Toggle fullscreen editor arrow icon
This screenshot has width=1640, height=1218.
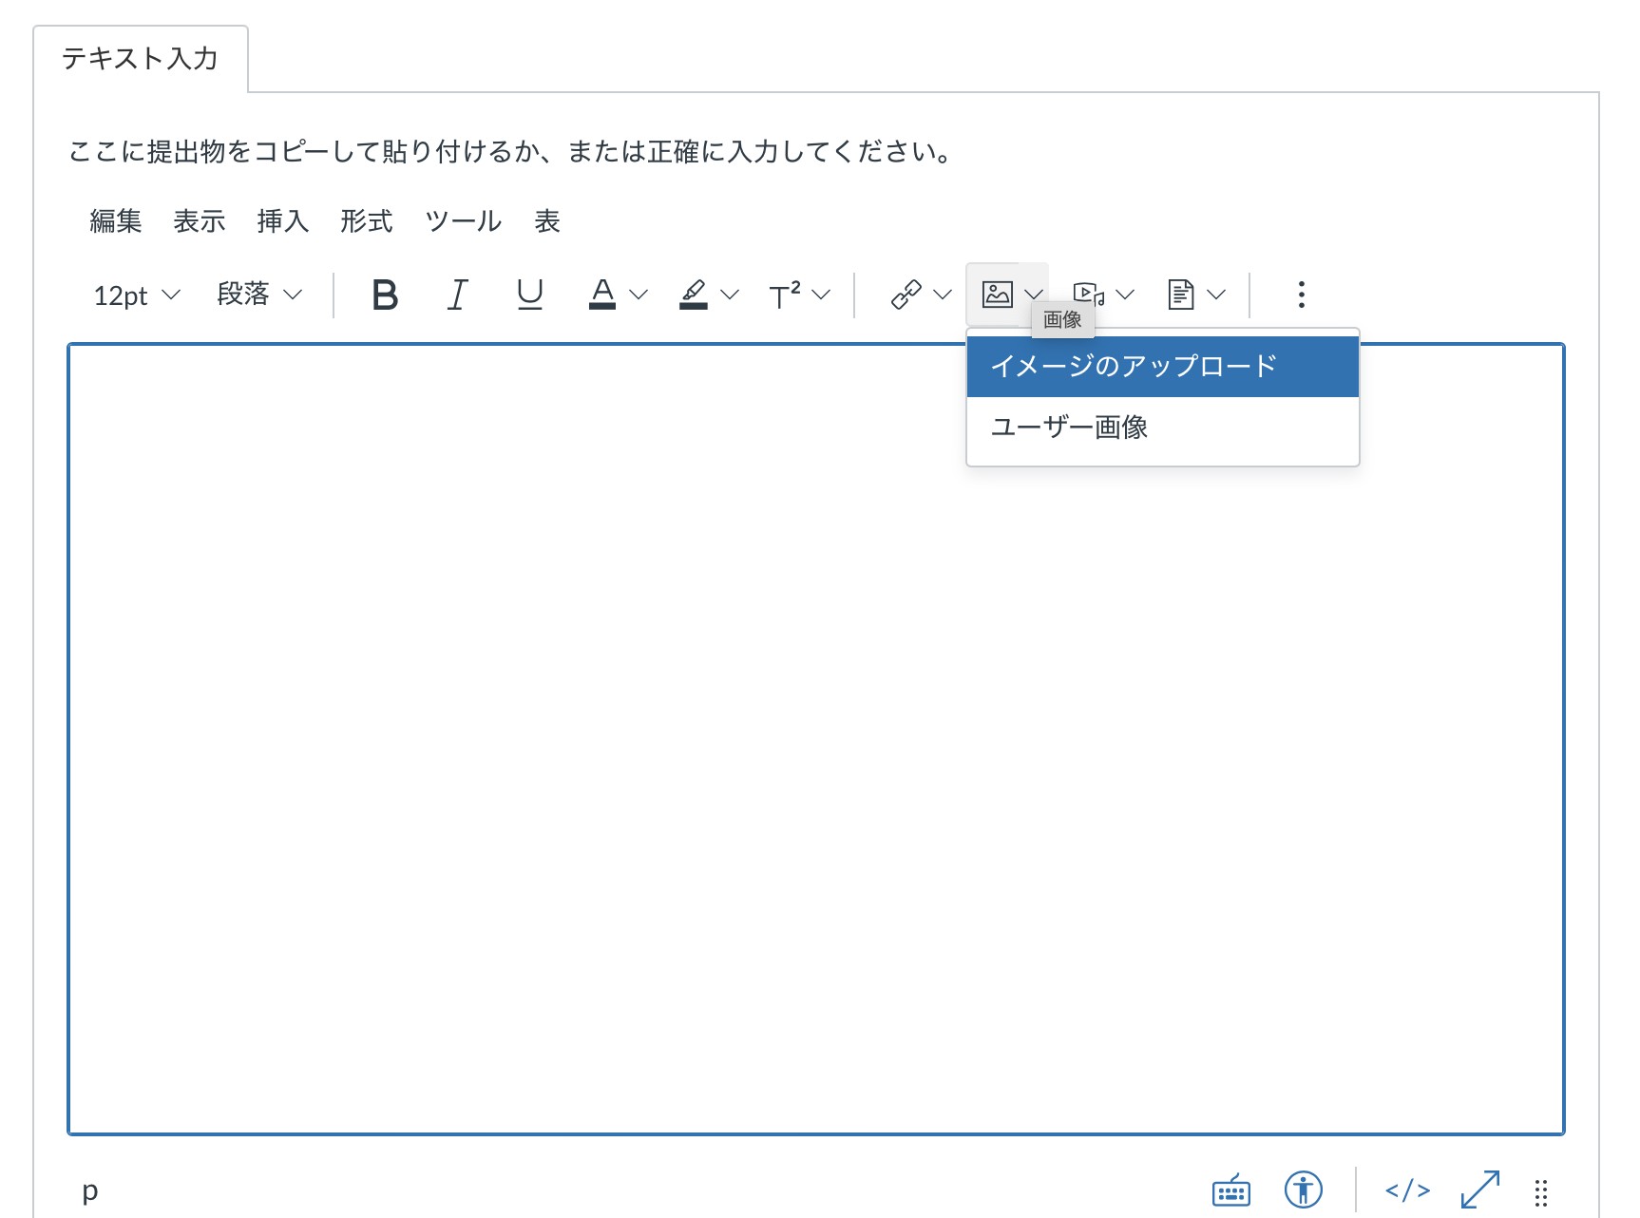point(1480,1189)
